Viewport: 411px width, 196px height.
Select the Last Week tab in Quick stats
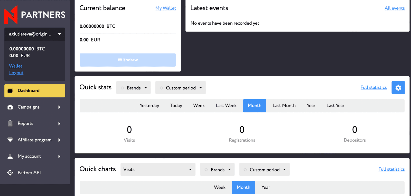coord(226,106)
